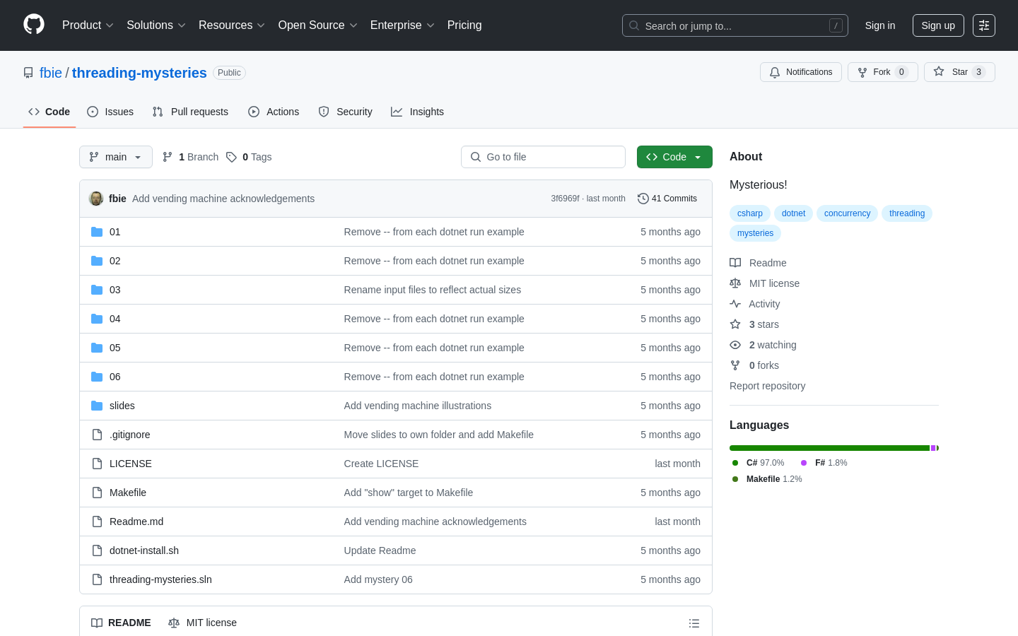Click the C# 97.0% language entry
Screen dimensions: 1018x636
(759, 463)
